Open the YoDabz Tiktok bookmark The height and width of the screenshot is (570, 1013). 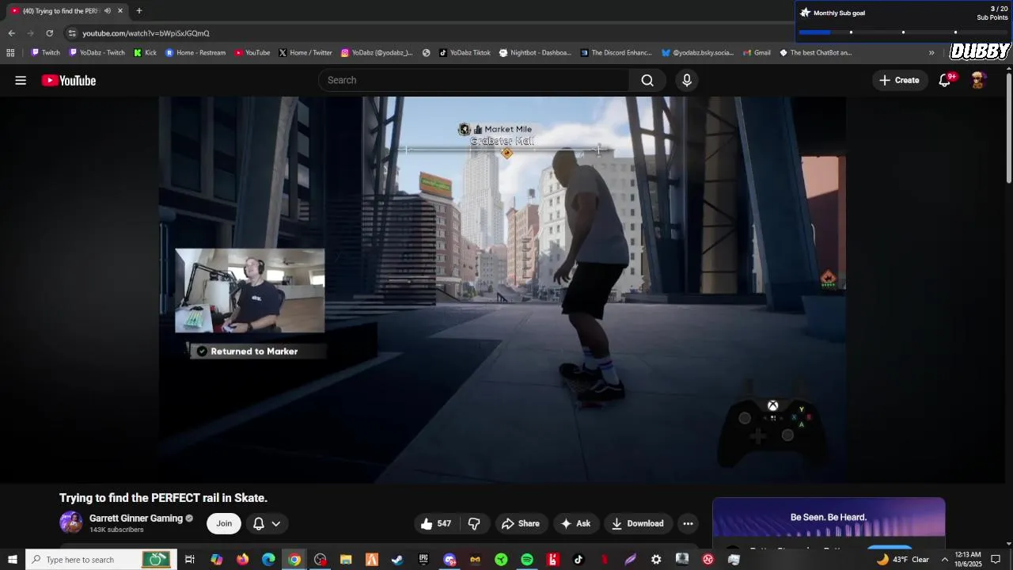click(x=465, y=53)
